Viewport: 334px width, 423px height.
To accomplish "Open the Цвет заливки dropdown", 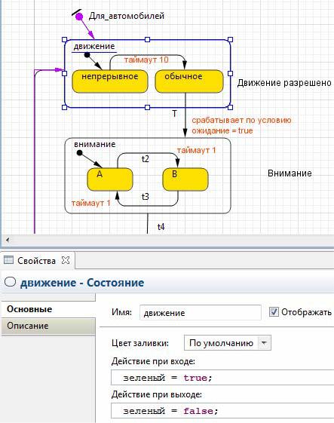I will click(x=228, y=343).
